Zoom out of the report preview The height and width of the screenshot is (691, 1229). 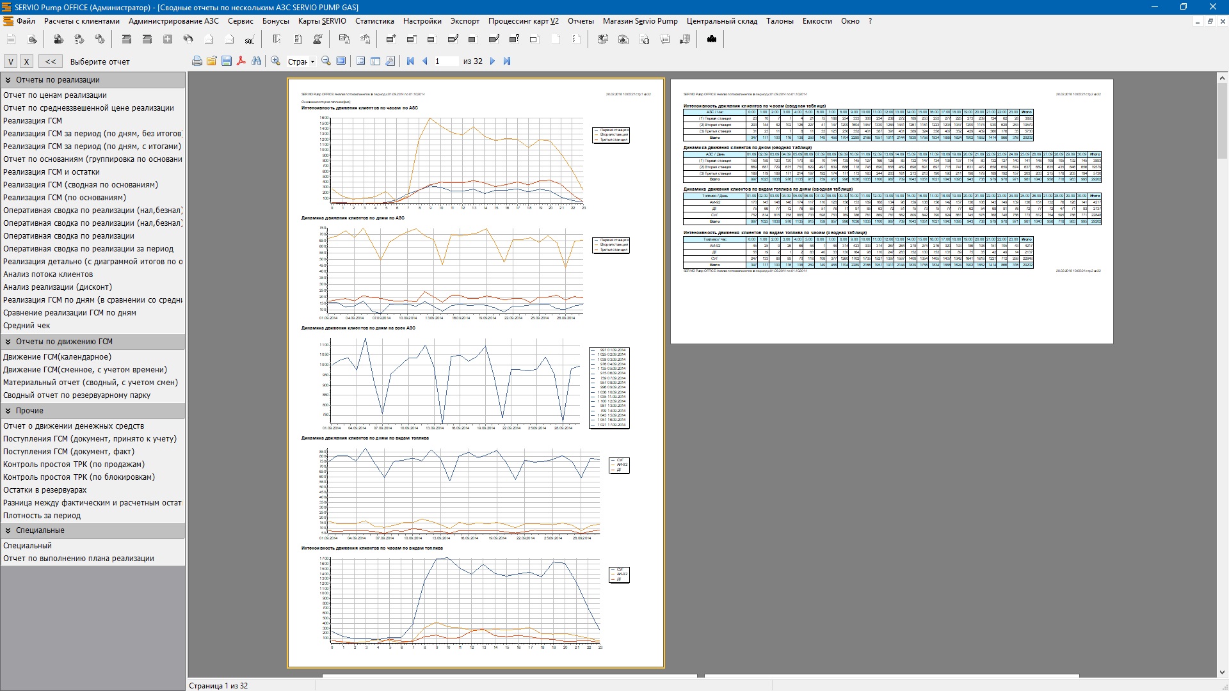coord(326,61)
